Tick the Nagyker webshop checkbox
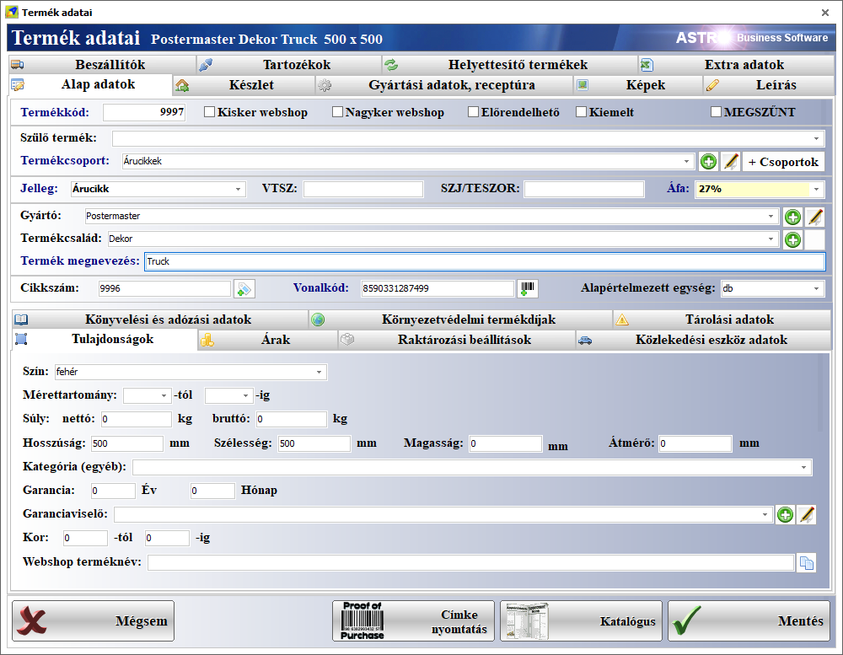This screenshot has height=655, width=843. (338, 112)
